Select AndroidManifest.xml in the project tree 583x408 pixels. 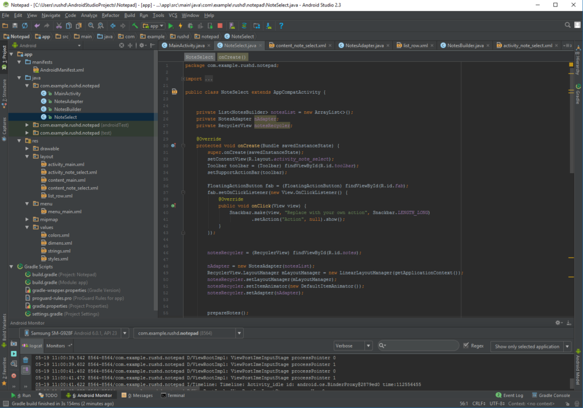[62, 70]
